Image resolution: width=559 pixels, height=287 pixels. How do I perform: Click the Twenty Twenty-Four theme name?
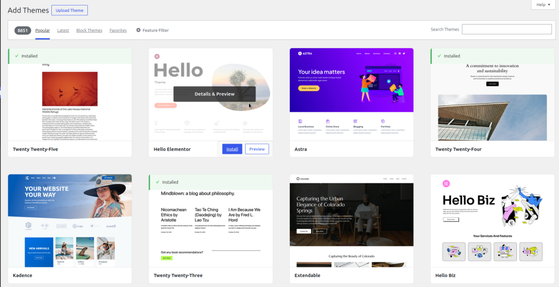pos(459,150)
